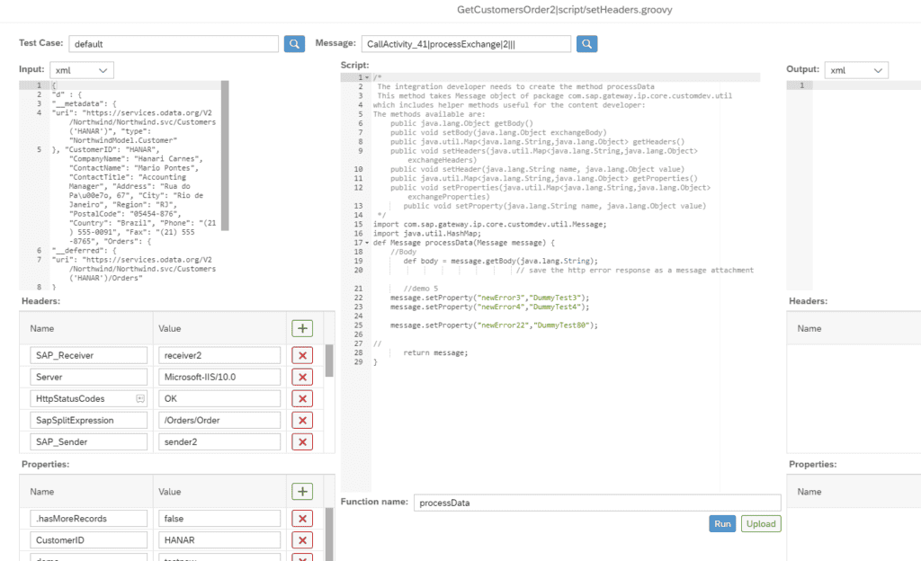Click the newError22 setProperty script line

tap(494, 325)
